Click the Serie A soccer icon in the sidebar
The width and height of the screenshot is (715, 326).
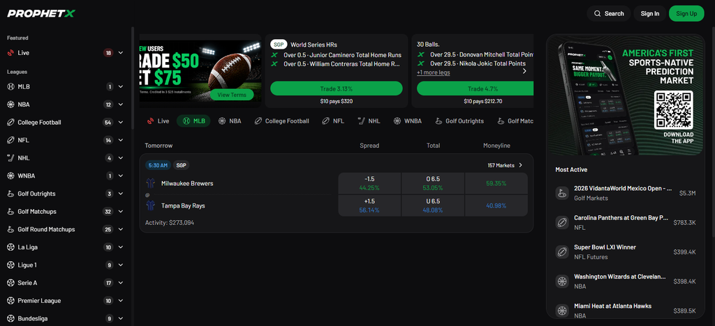pos(11,283)
